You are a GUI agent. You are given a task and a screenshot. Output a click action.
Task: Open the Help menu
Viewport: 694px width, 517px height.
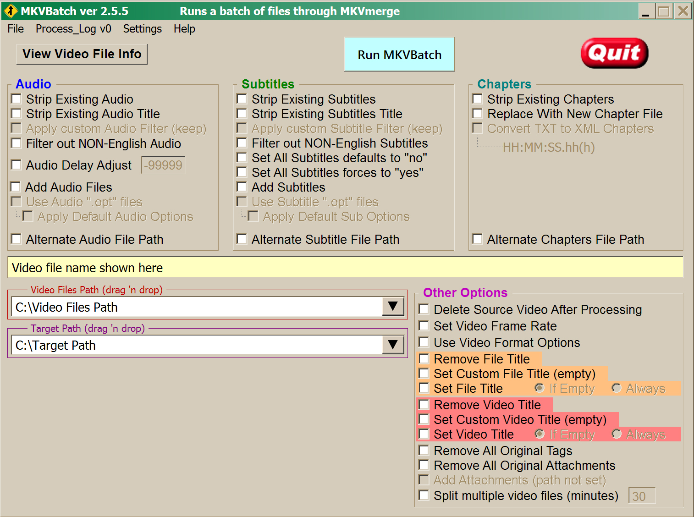tap(184, 29)
